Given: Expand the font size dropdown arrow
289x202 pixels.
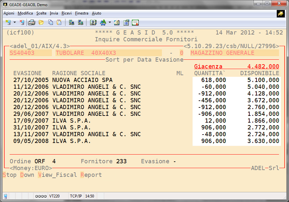Looking at the screenshot, I should [x=110, y=22].
